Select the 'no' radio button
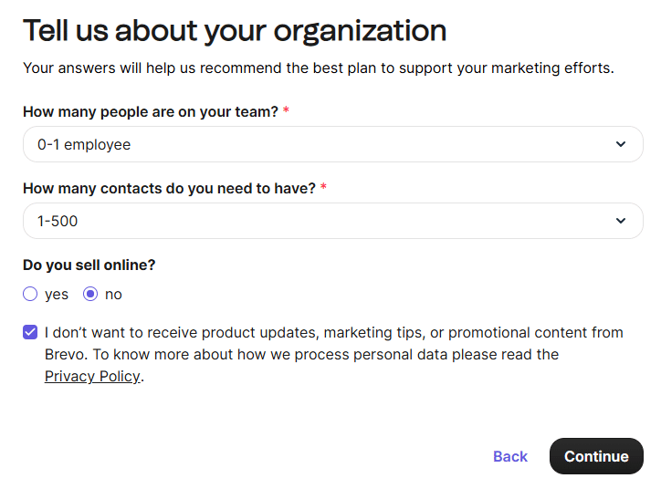661x499 pixels. click(90, 294)
